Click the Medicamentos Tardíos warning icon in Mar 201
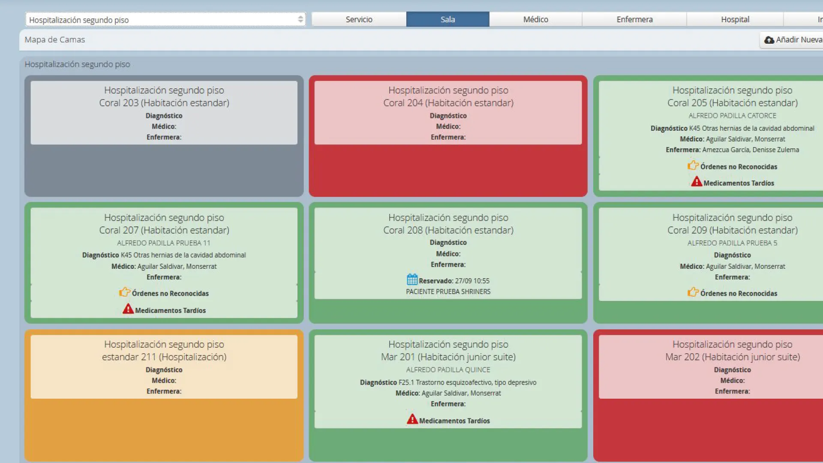 tap(412, 419)
